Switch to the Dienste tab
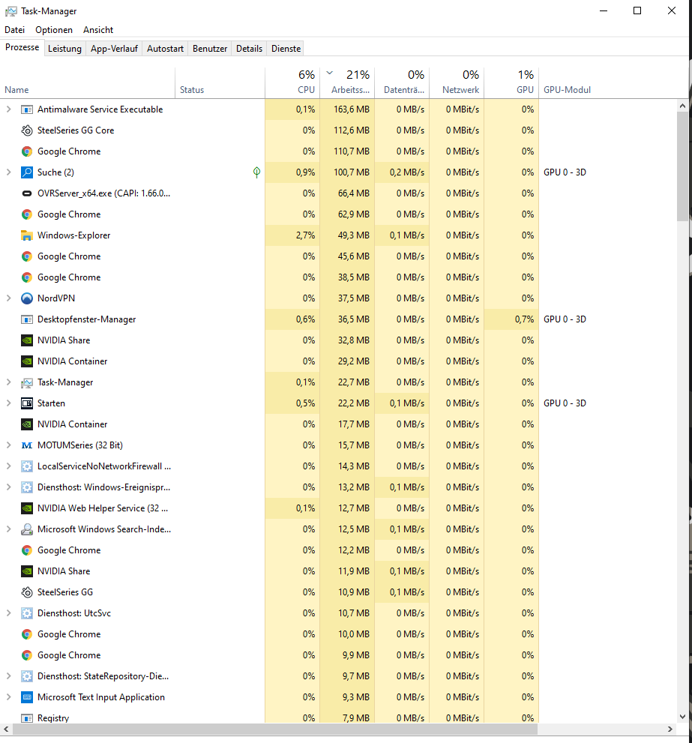The width and height of the screenshot is (692, 743). 286,49
